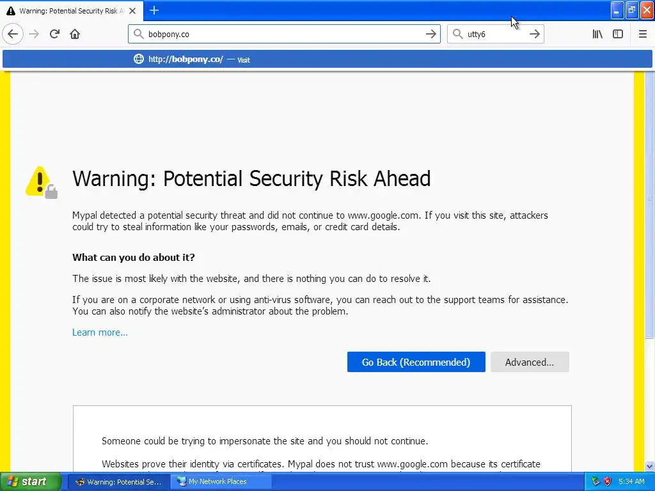Switch to My Network Places taskbar item
This screenshot has width=655, height=491.
pyautogui.click(x=221, y=481)
